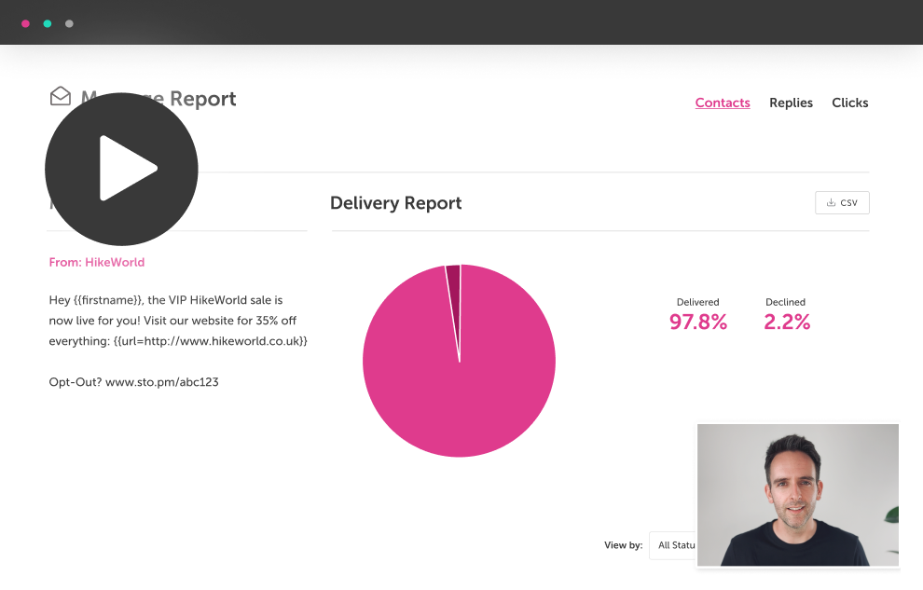Play the video with the large play button
This screenshot has width=923, height=590.
tap(121, 169)
